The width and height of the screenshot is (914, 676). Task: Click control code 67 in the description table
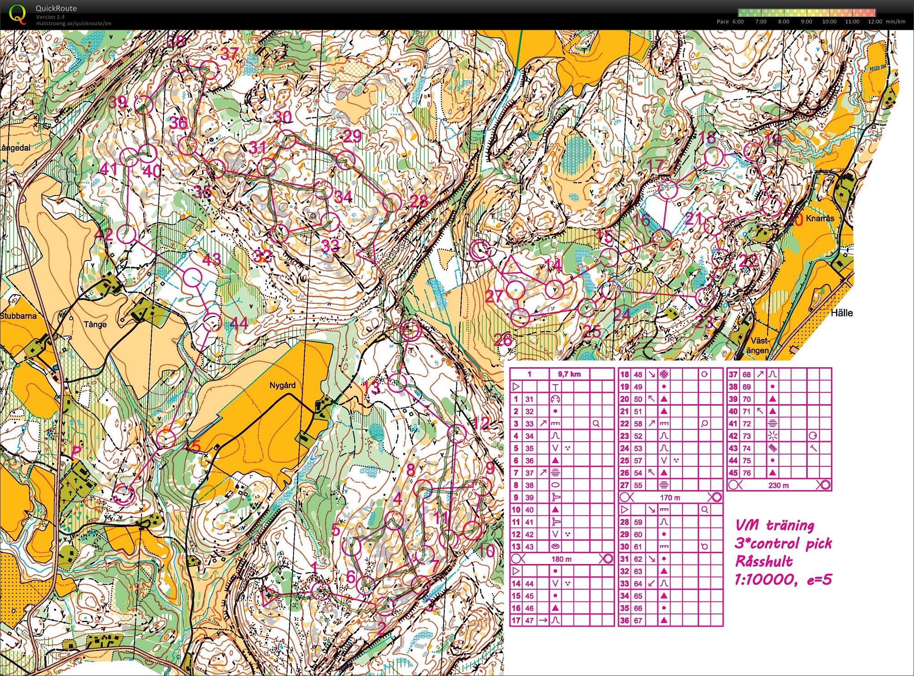[638, 621]
